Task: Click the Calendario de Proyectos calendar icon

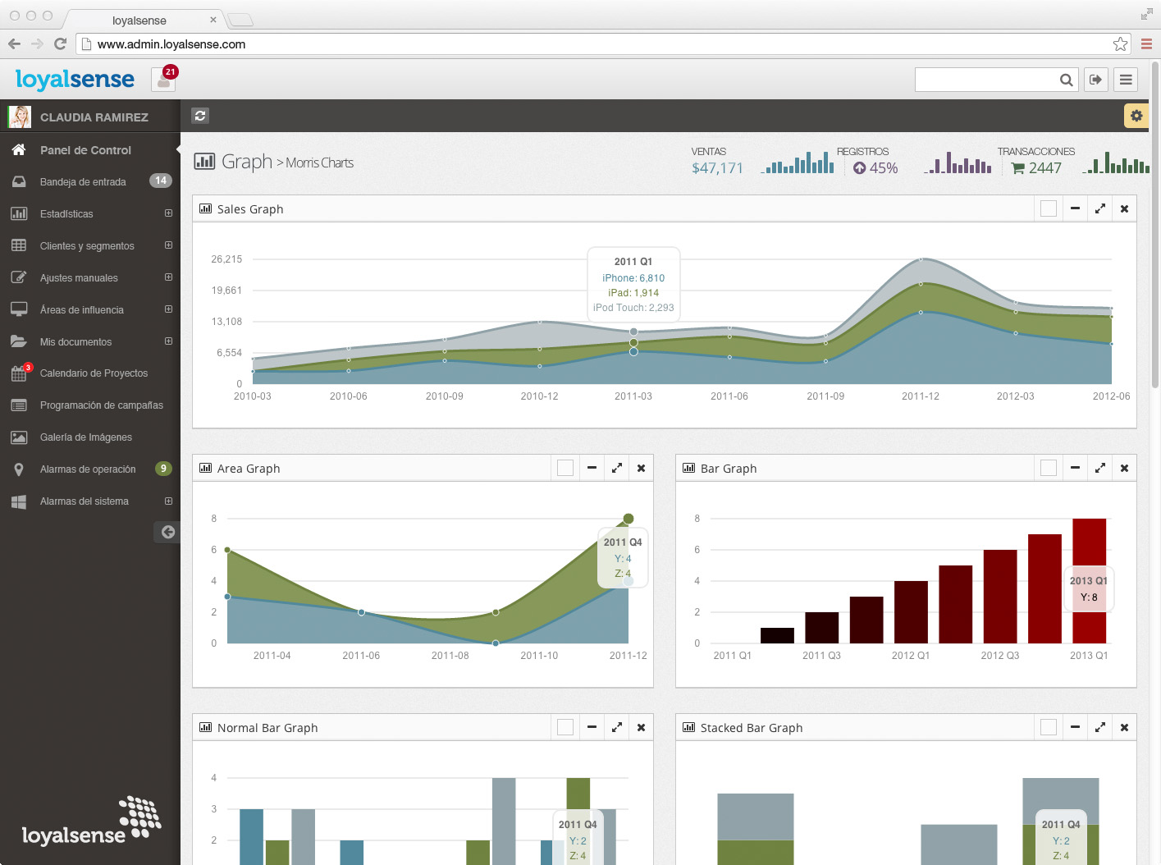Action: [19, 373]
